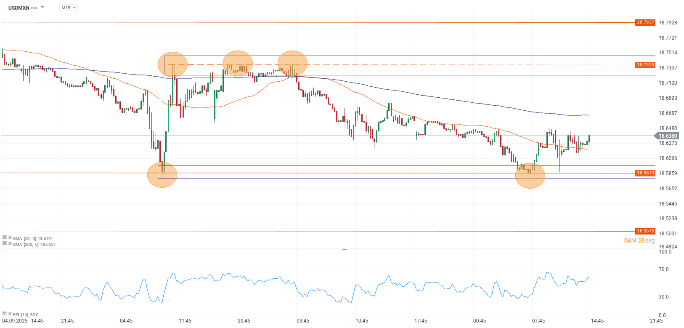
Task: Click the 18.7355 dashed line price tag
Action: [x=645, y=65]
